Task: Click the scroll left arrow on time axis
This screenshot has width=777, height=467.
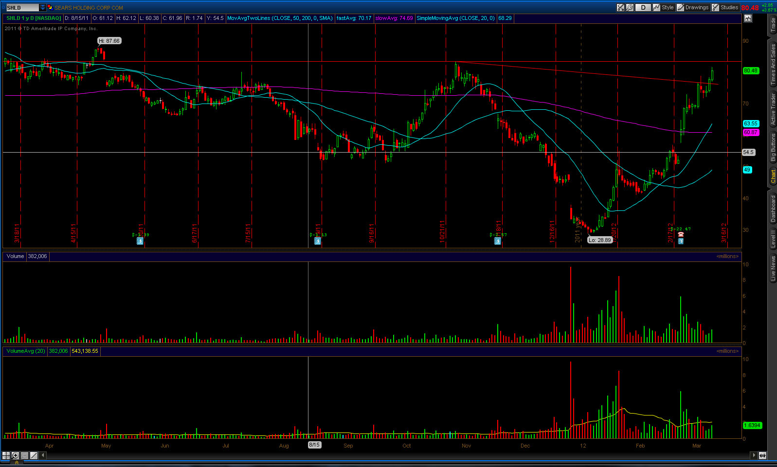Action: (43, 455)
